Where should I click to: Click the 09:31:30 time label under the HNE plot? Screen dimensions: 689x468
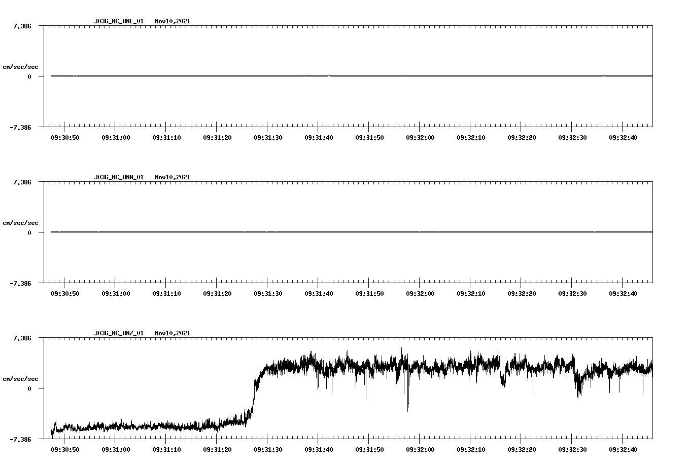[x=268, y=138]
